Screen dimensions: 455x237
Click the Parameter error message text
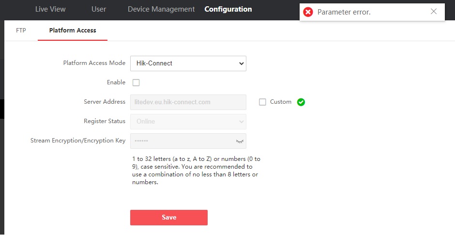coord(344,12)
